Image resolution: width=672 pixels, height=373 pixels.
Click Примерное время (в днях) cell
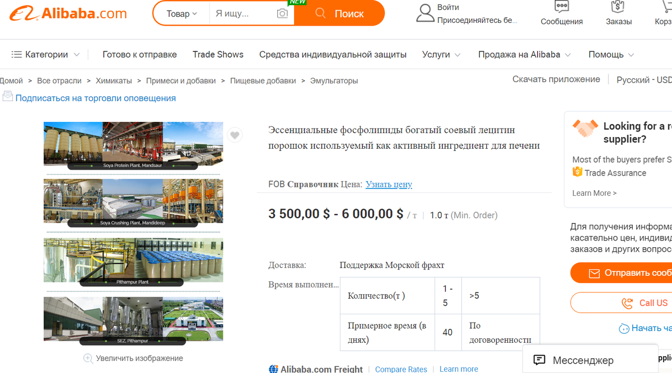tap(388, 333)
